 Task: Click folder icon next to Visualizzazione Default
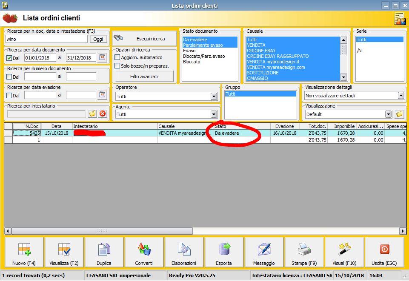[x=399, y=114]
